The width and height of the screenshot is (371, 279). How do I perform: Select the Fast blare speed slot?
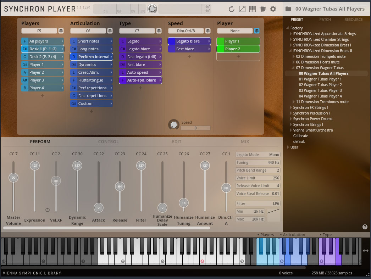point(189,49)
